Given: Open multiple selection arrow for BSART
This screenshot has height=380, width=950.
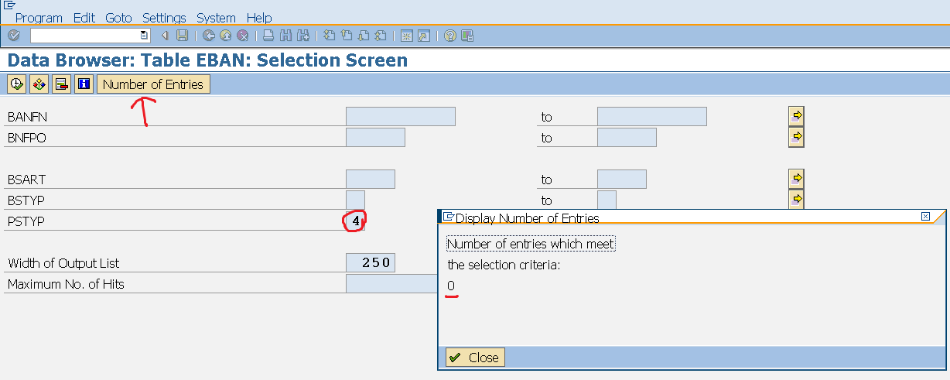Looking at the screenshot, I should pos(797,179).
